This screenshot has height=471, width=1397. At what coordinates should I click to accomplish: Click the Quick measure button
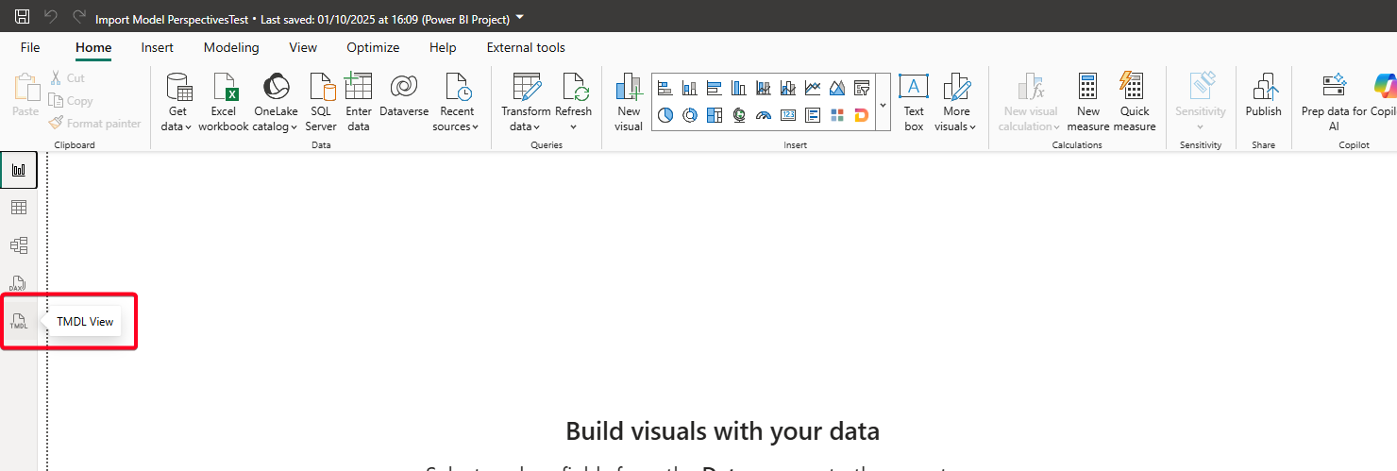click(1135, 102)
